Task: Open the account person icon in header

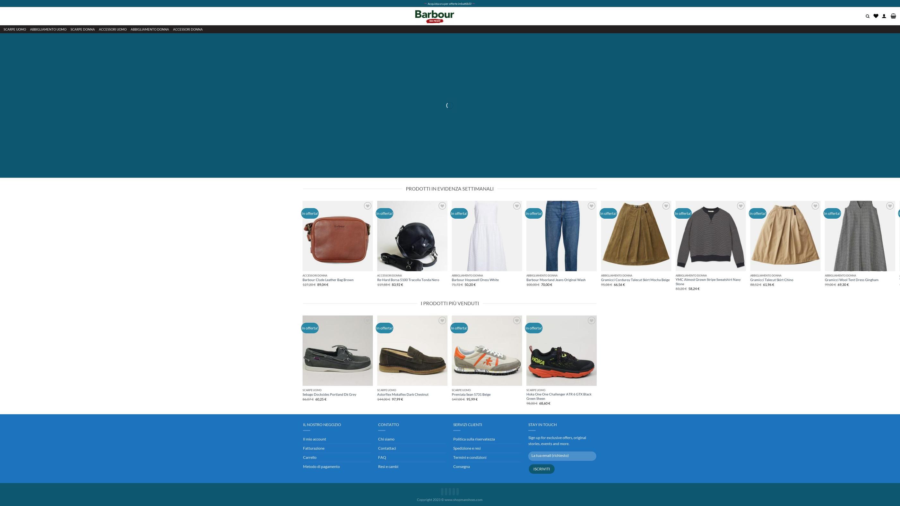Action: click(x=884, y=16)
